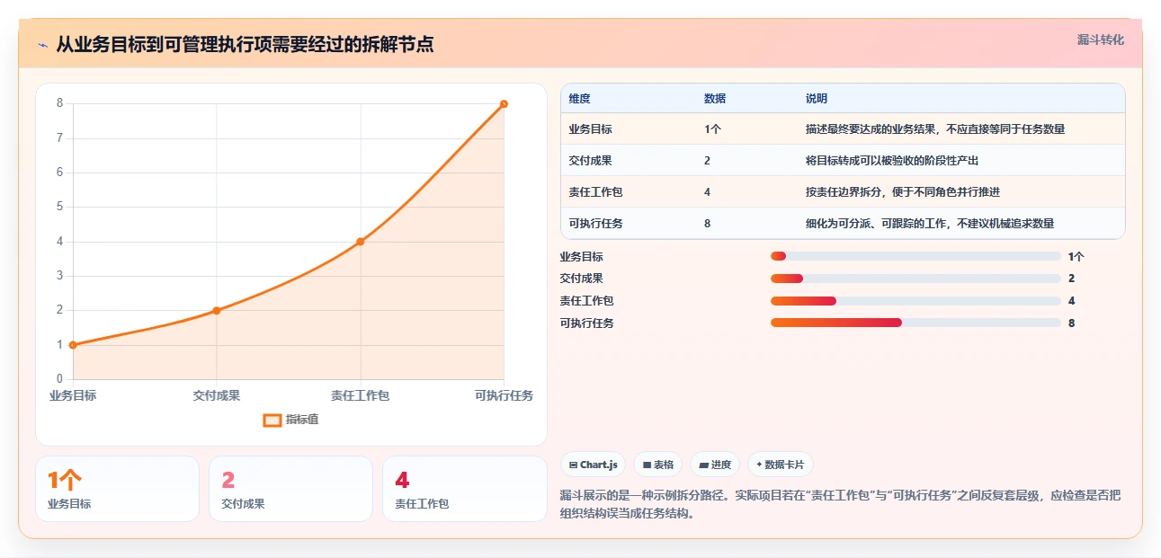This screenshot has width=1161, height=558.
Task: Click description starting 按责任边界拆分
Action: (903, 192)
